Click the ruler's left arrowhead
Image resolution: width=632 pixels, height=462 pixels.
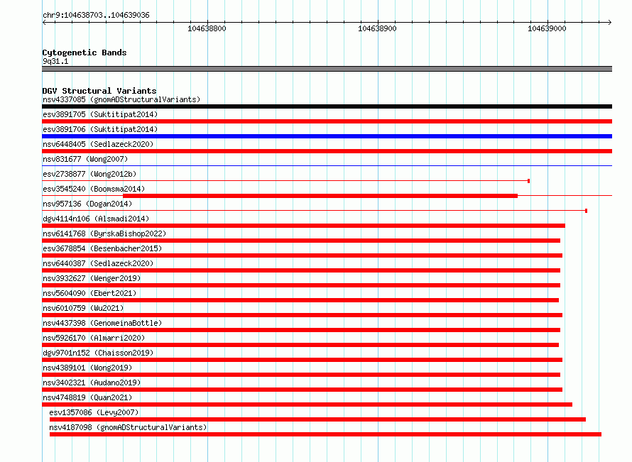click(x=44, y=22)
